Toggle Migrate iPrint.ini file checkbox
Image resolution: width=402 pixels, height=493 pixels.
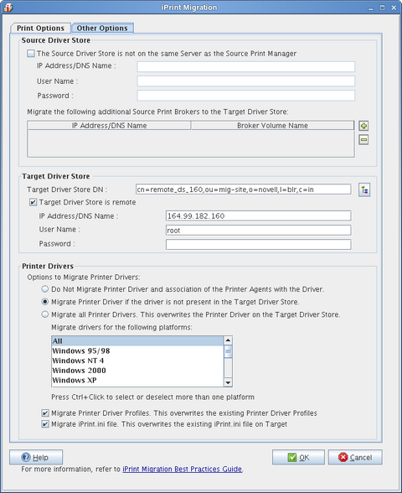[45, 424]
